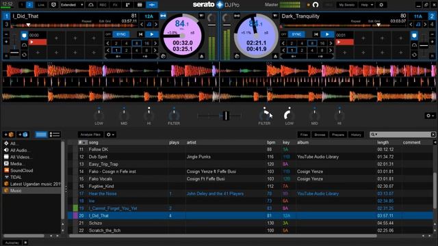Switch to deck 4 on right side
Image resolution: width=438 pixels, height=246 pixels.
click(432, 25)
